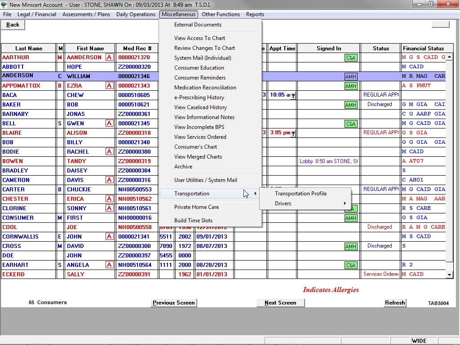The width and height of the screenshot is (460, 345).
Task: Click the C&A badge in BELL row
Action: pos(351,124)
